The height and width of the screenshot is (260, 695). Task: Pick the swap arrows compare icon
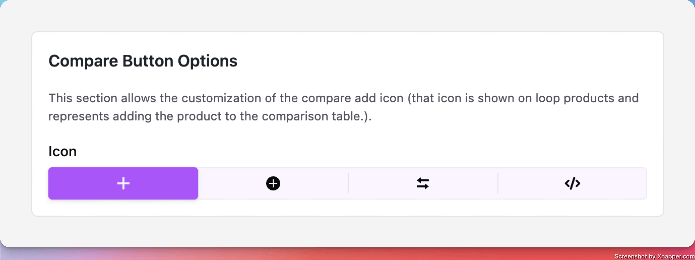pyautogui.click(x=423, y=183)
